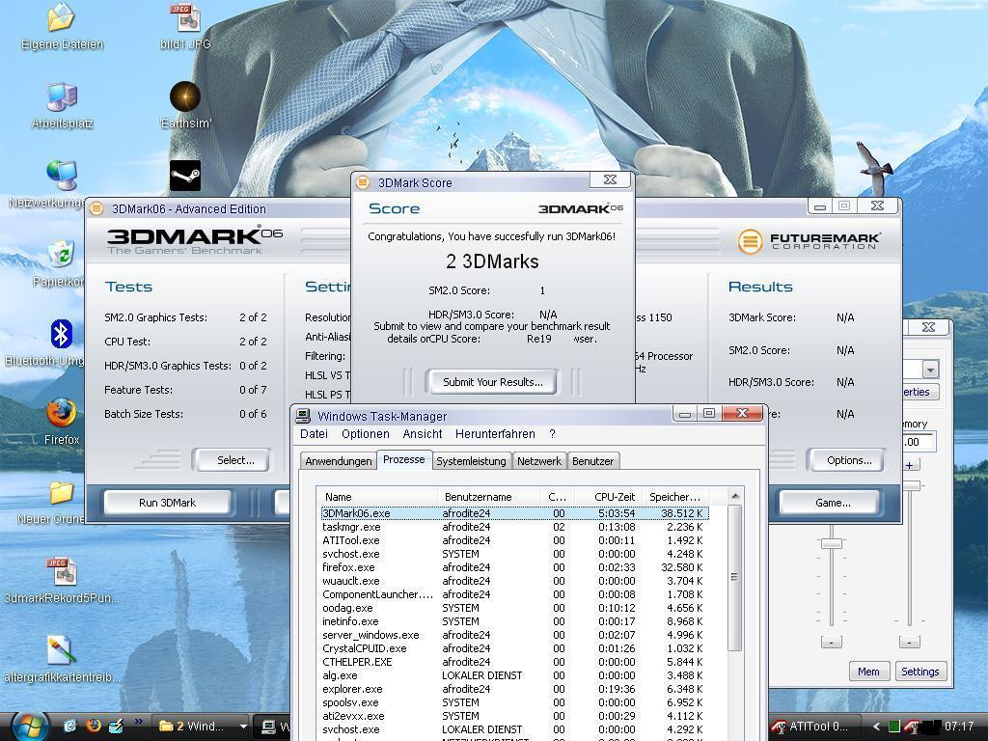Click the Game... button

pyautogui.click(x=831, y=503)
